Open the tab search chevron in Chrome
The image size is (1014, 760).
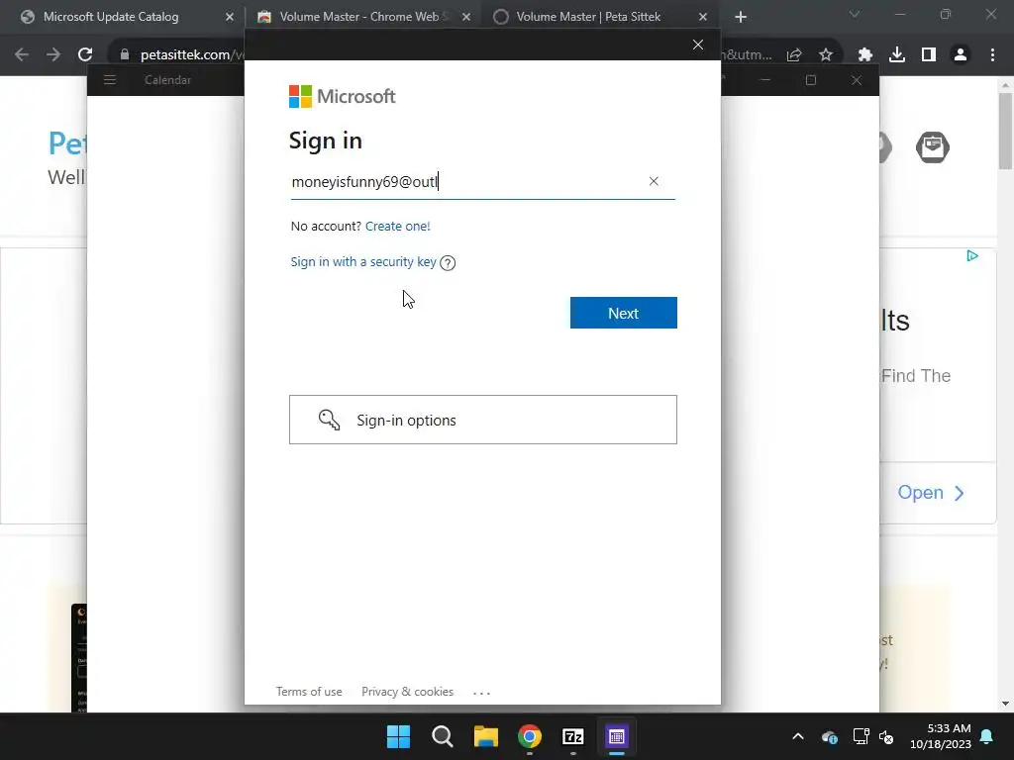point(855,14)
